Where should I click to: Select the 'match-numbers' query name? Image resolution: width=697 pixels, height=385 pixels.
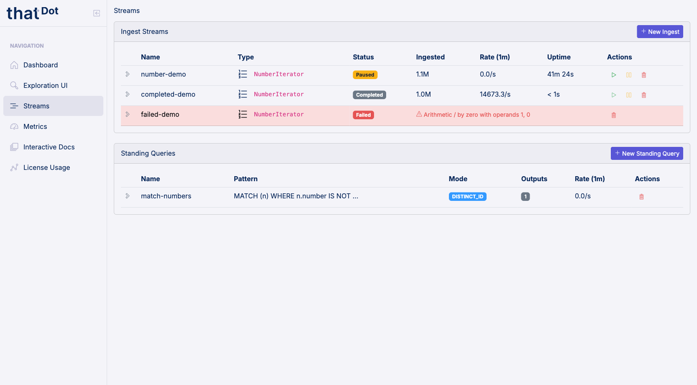[x=166, y=196]
